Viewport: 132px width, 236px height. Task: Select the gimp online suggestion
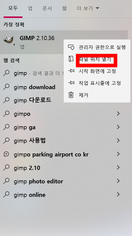pos(64,195)
